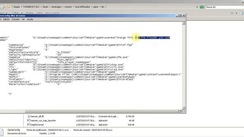Click the "MaterialExcludeCount" key text
Screen dimensions: 244x137
click(24, 84)
